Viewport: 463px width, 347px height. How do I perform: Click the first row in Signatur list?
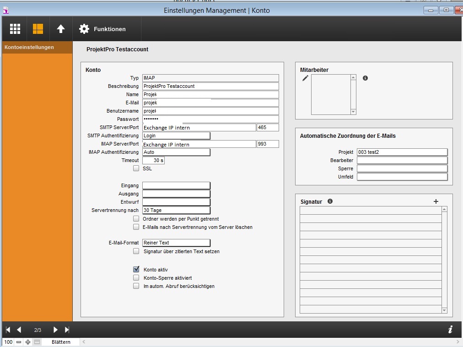371,211
